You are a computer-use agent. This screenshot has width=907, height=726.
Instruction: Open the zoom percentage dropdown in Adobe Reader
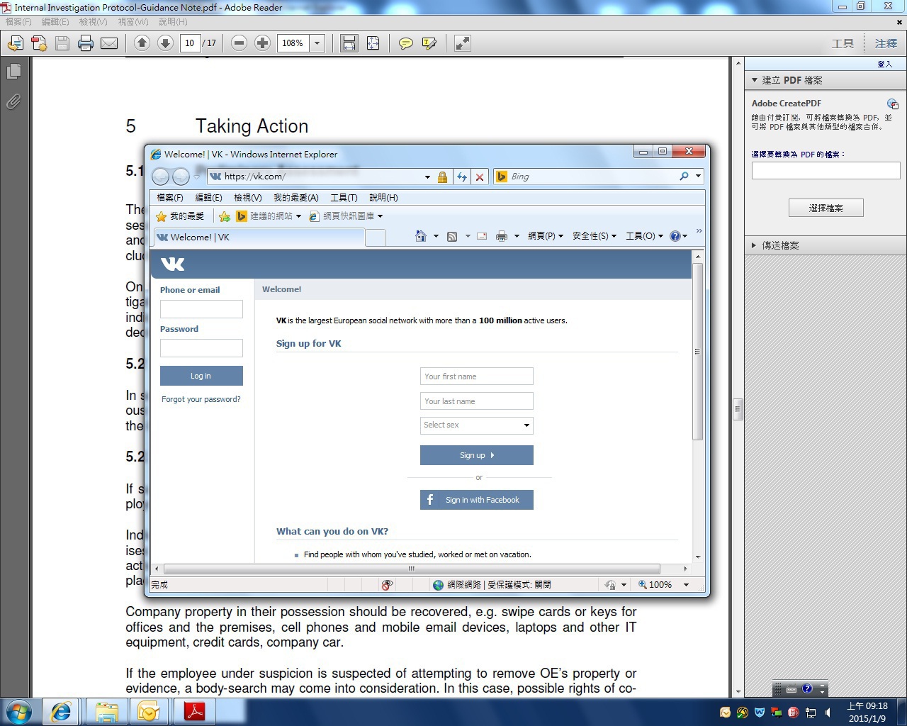click(317, 43)
